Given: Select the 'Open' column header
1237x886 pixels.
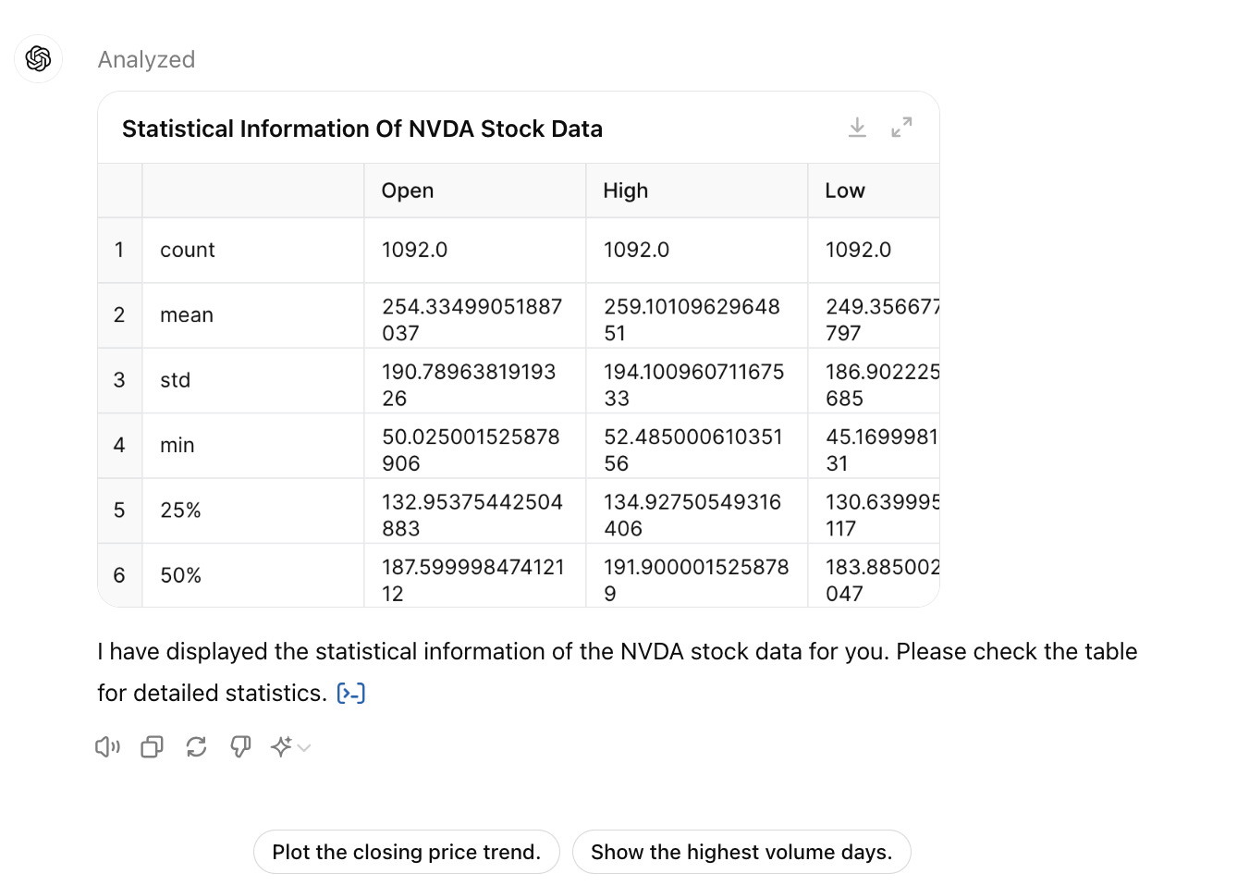Looking at the screenshot, I should pos(407,191).
